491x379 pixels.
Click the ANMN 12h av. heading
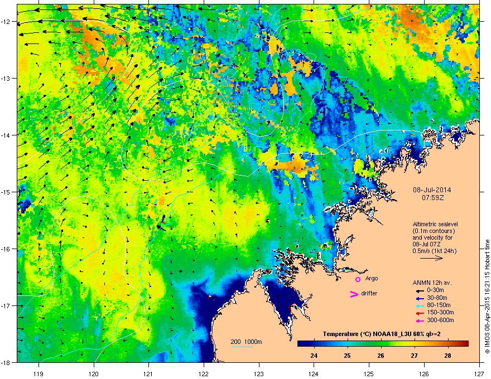tap(432, 283)
